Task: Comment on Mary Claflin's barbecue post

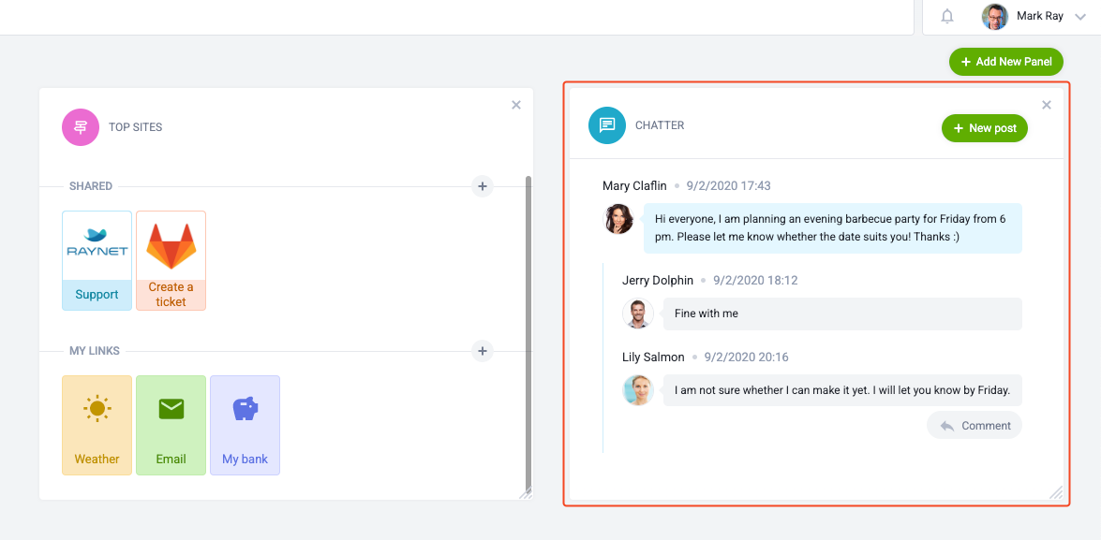Action: (975, 425)
